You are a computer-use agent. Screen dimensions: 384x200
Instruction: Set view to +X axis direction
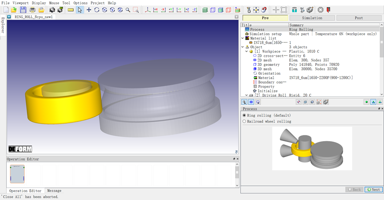coord(156,10)
